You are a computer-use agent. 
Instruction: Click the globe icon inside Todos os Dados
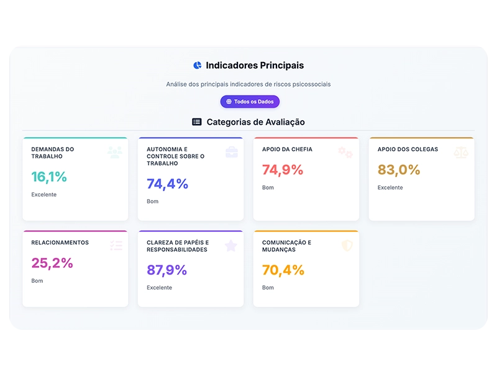[x=229, y=102]
